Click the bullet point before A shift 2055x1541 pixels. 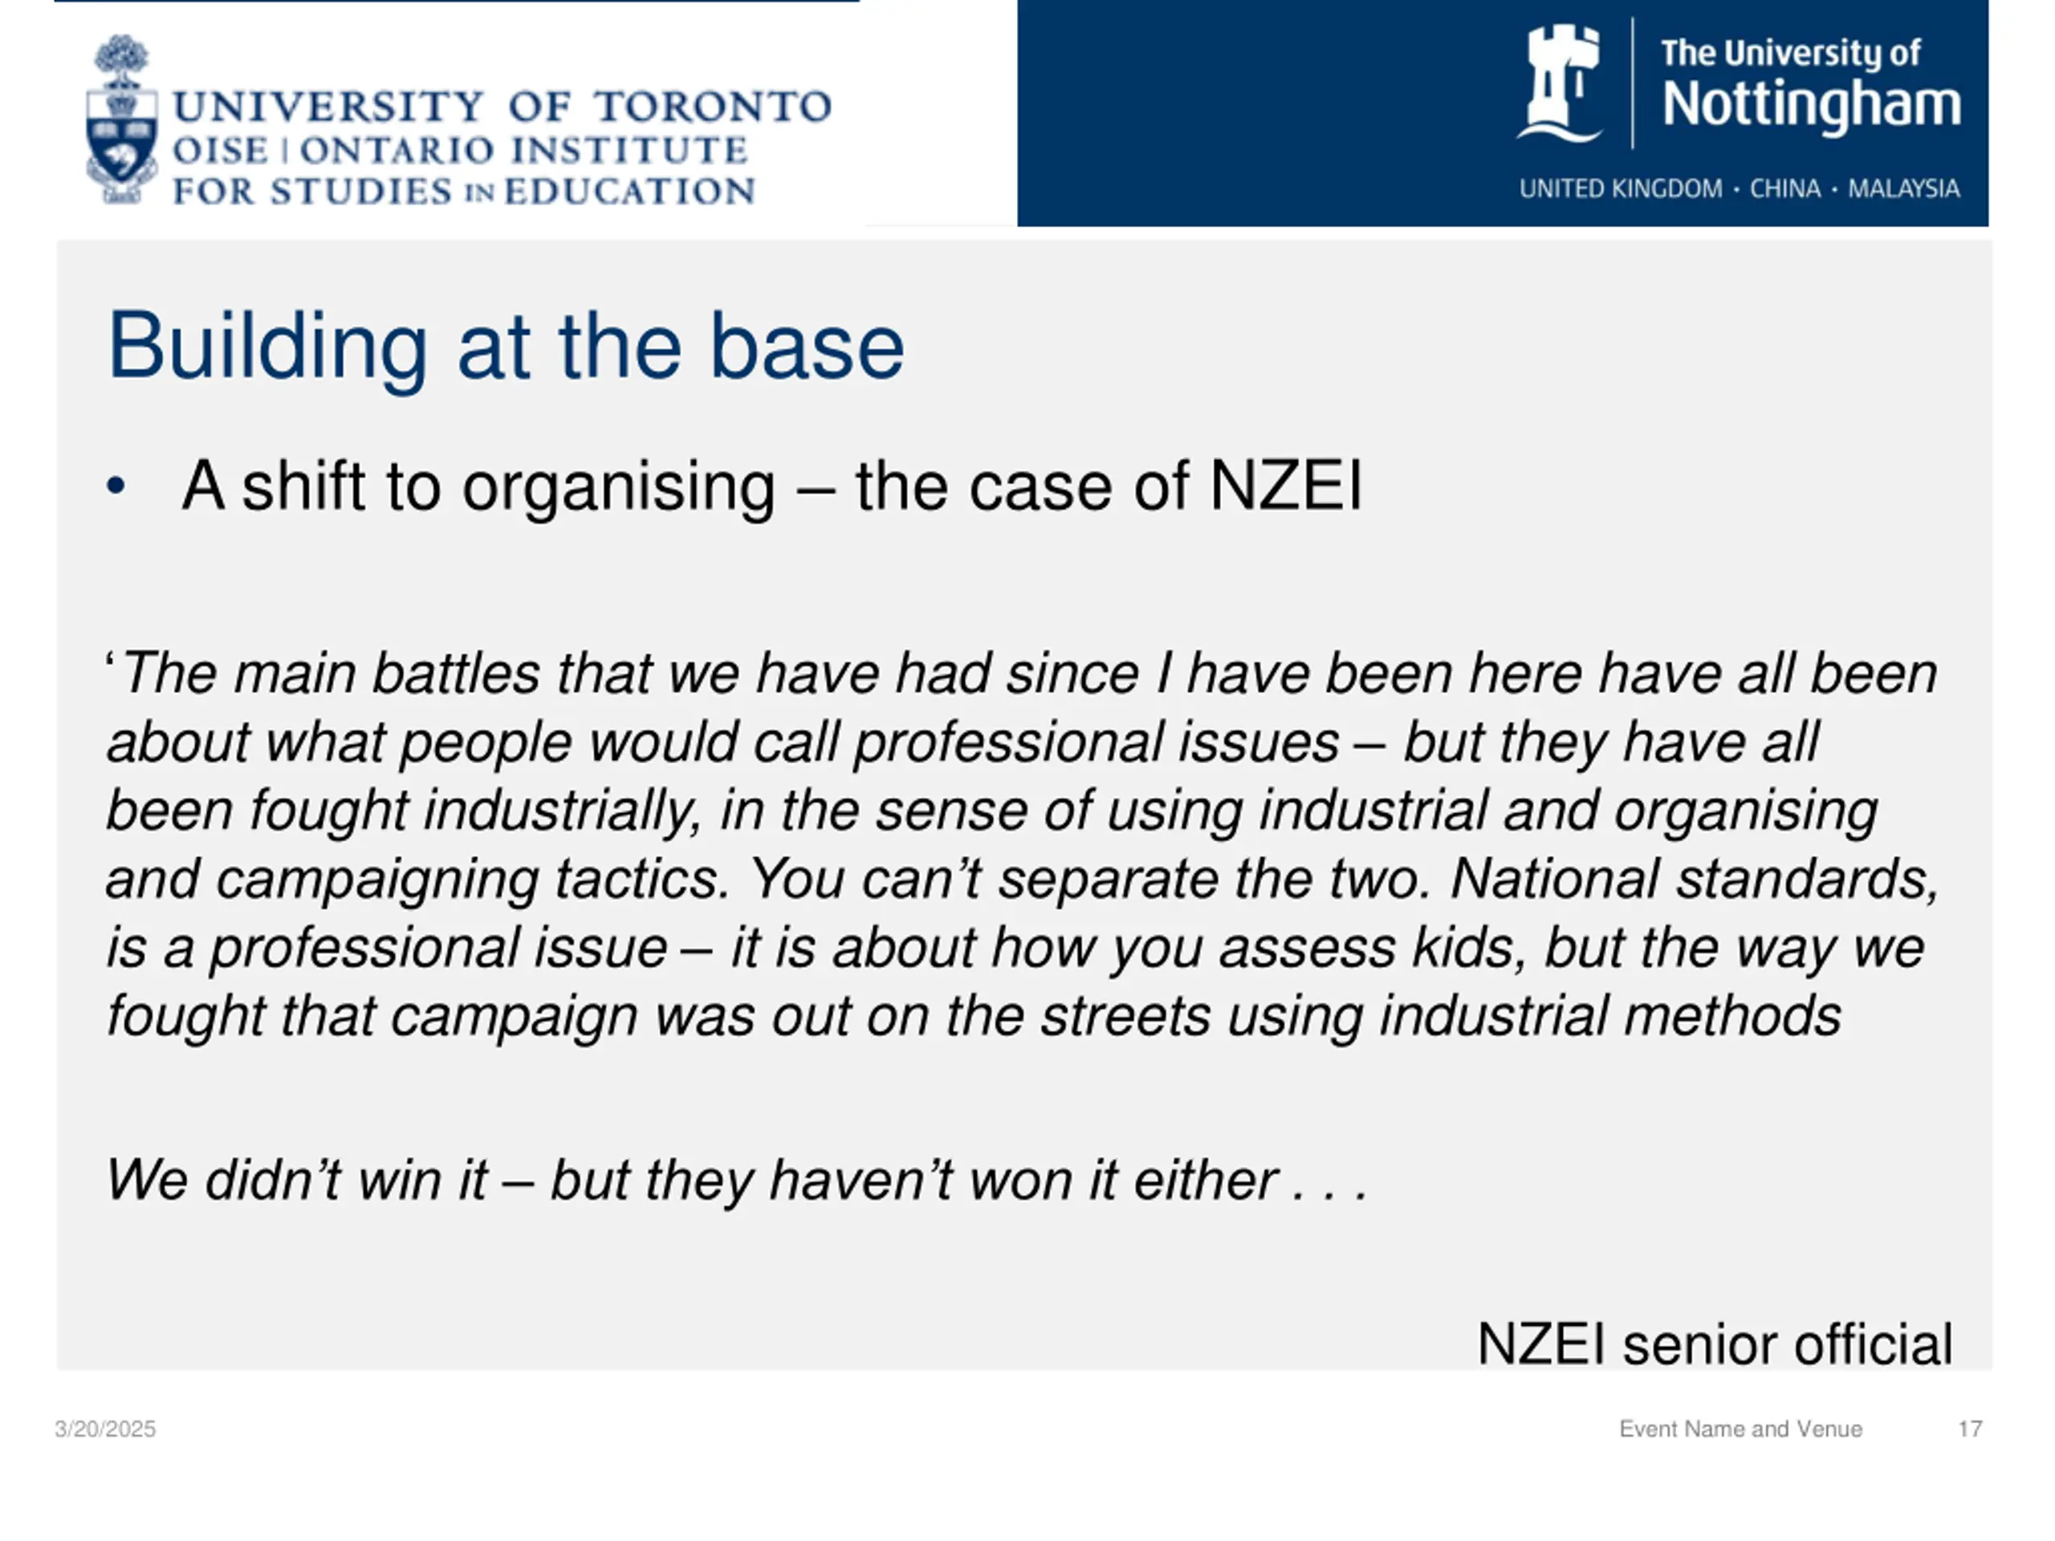click(116, 486)
